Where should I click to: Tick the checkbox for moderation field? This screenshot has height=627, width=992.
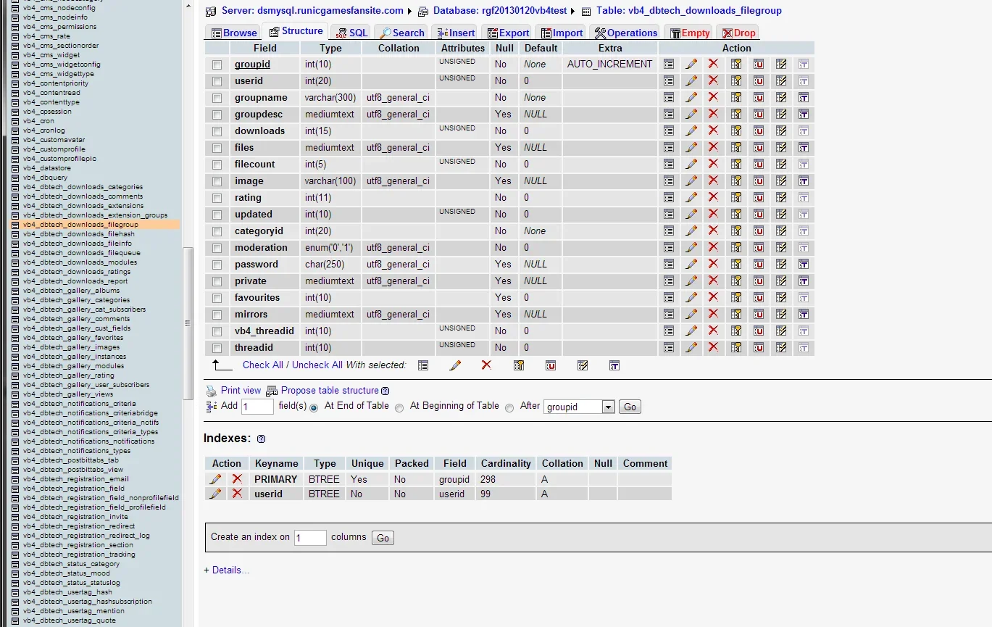coord(217,248)
